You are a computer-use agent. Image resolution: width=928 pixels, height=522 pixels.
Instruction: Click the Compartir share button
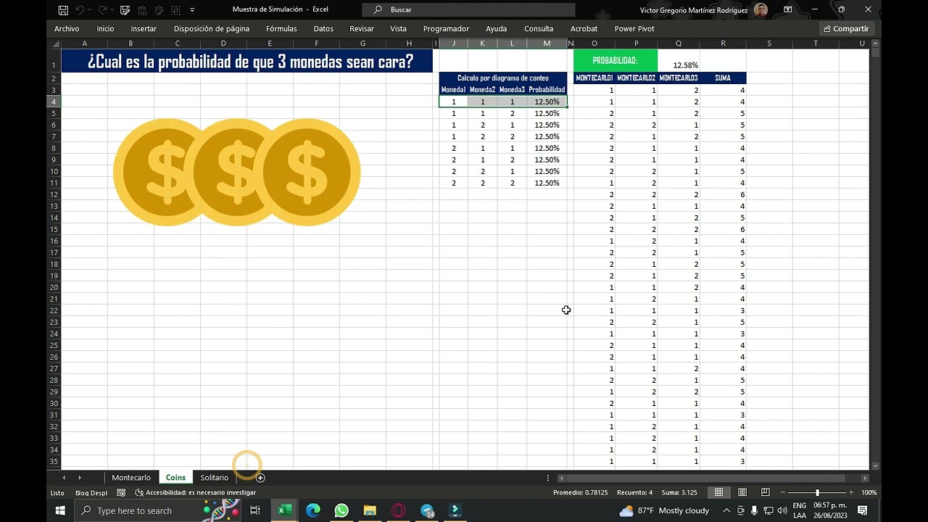[847, 29]
